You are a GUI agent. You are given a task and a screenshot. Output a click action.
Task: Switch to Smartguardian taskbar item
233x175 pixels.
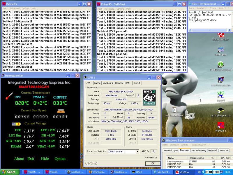point(119,172)
